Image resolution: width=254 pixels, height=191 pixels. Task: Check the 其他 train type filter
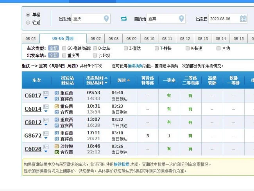tap(218, 48)
